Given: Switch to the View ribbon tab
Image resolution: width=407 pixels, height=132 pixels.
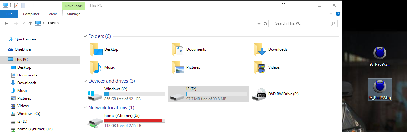Looking at the screenshot, I should [x=53, y=14].
